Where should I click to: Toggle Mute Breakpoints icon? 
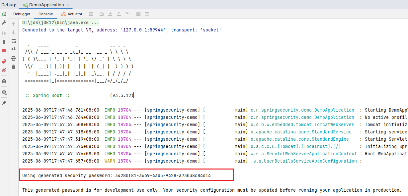[4, 70]
